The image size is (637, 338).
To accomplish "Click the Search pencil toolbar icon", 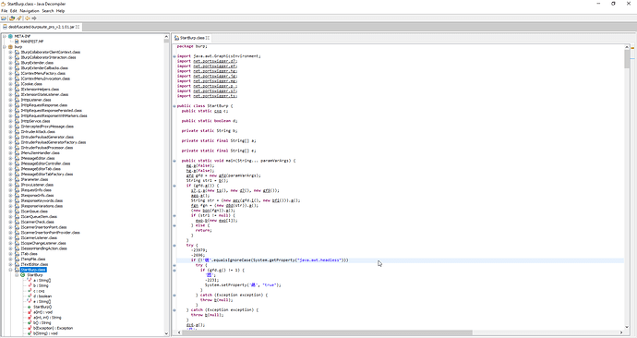I will click(18, 18).
